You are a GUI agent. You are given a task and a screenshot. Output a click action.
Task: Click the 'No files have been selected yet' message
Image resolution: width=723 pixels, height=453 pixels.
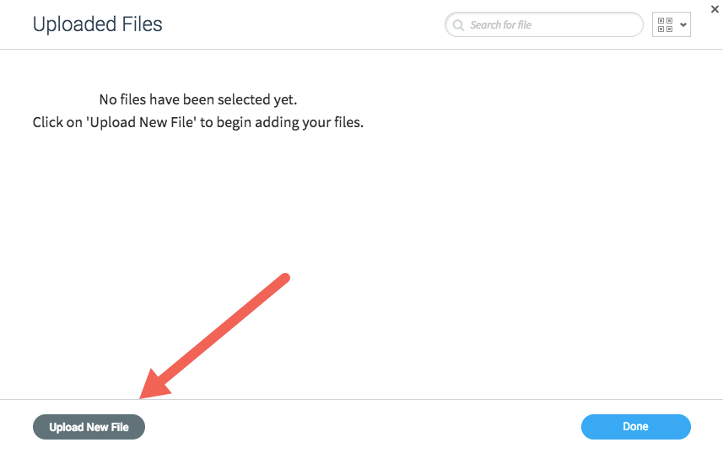click(198, 99)
